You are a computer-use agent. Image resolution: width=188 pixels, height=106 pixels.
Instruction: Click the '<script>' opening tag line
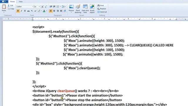(x=38, y=27)
